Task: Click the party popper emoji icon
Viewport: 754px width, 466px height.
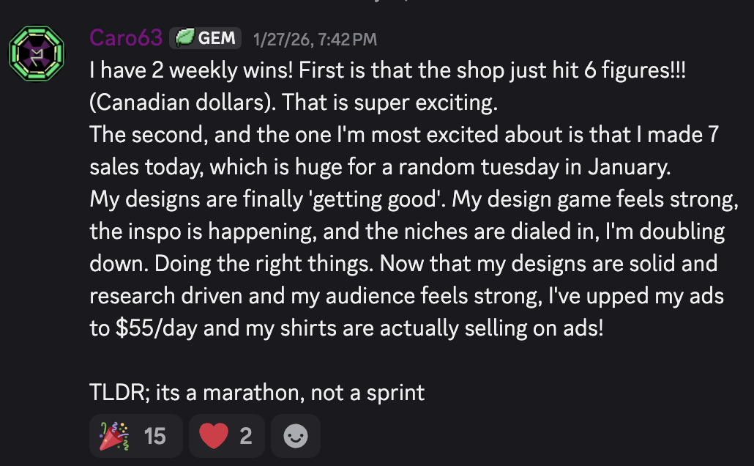Action: point(113,436)
